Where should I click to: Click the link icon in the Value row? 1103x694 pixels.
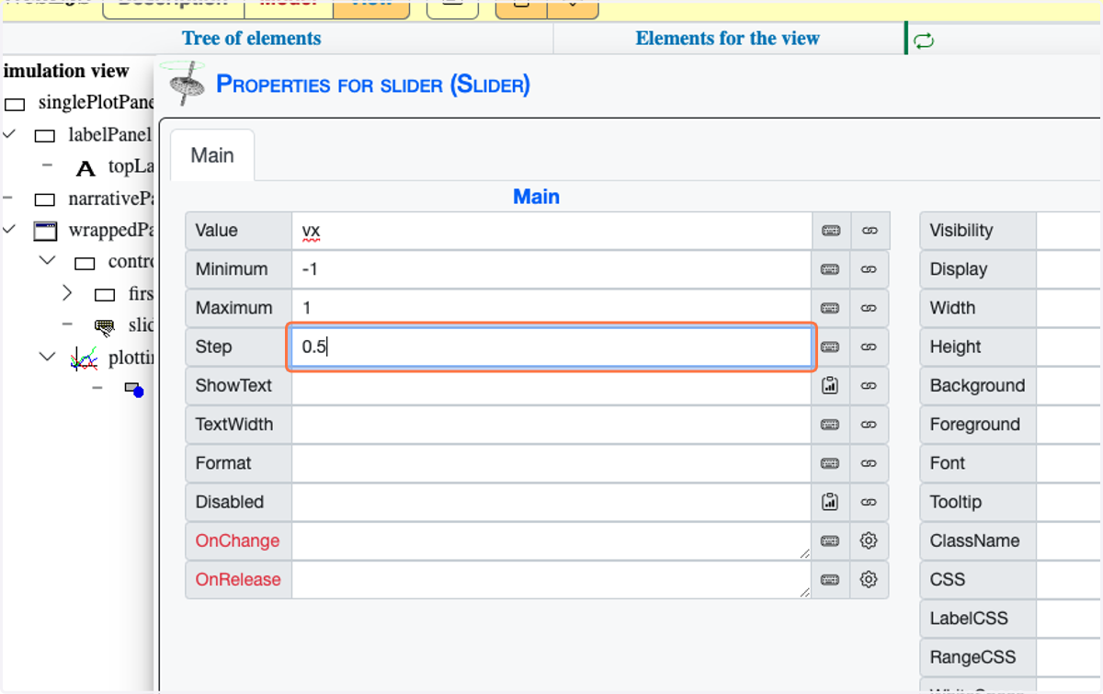tap(870, 231)
